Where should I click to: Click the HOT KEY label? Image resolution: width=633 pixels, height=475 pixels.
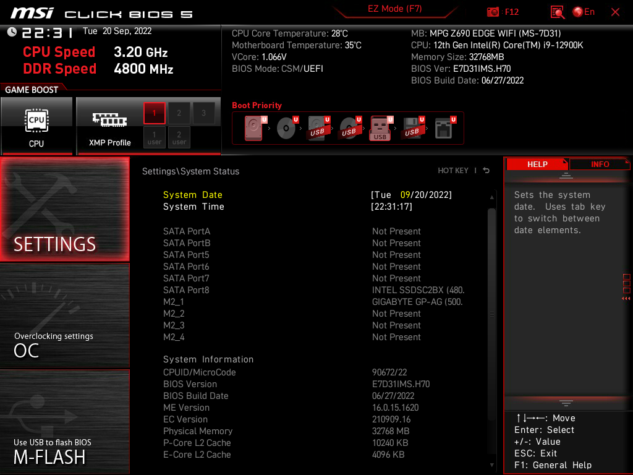click(453, 171)
